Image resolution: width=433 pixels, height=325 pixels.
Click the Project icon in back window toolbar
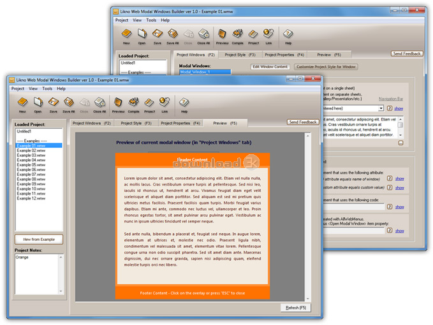pyautogui.click(x=253, y=35)
